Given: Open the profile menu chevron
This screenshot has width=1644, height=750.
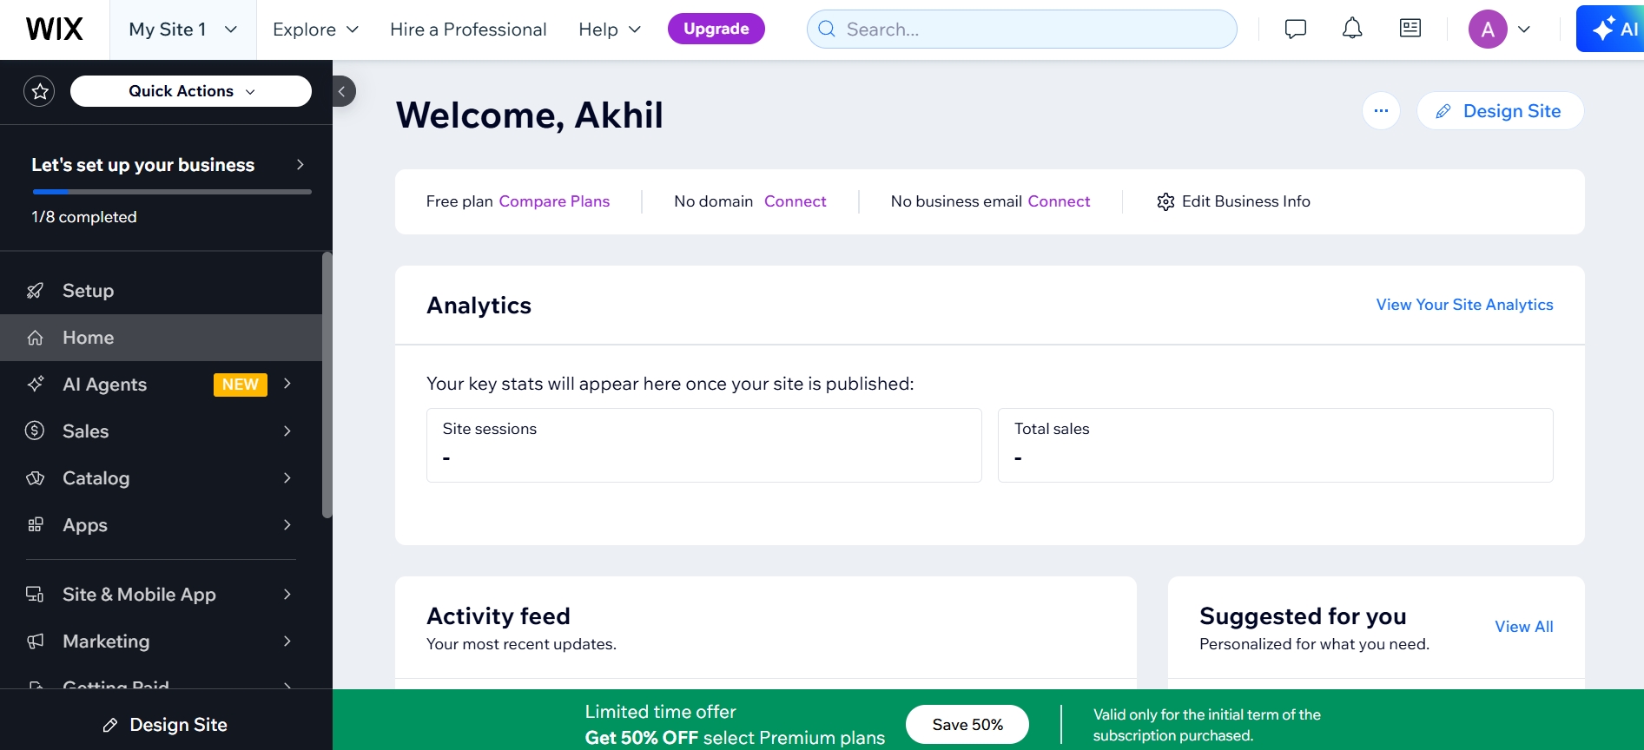Looking at the screenshot, I should [x=1524, y=30].
